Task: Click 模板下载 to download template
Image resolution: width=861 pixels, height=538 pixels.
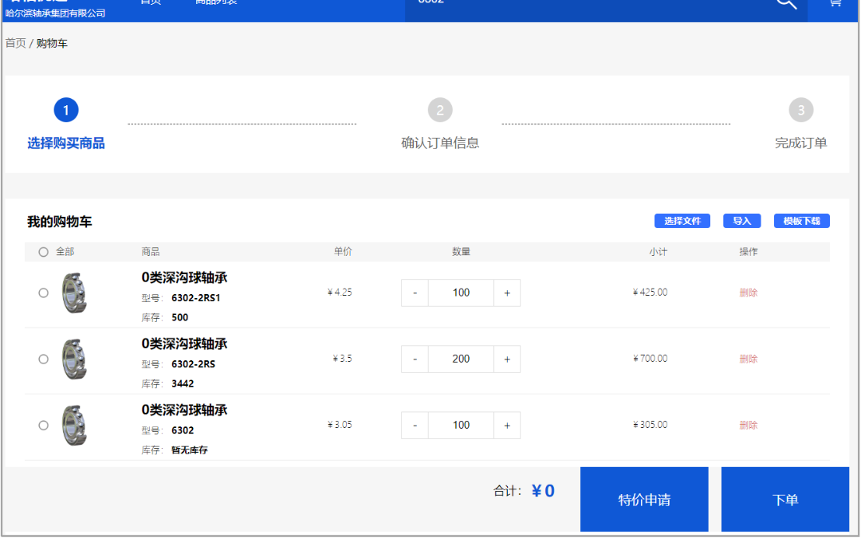Action: pyautogui.click(x=801, y=221)
